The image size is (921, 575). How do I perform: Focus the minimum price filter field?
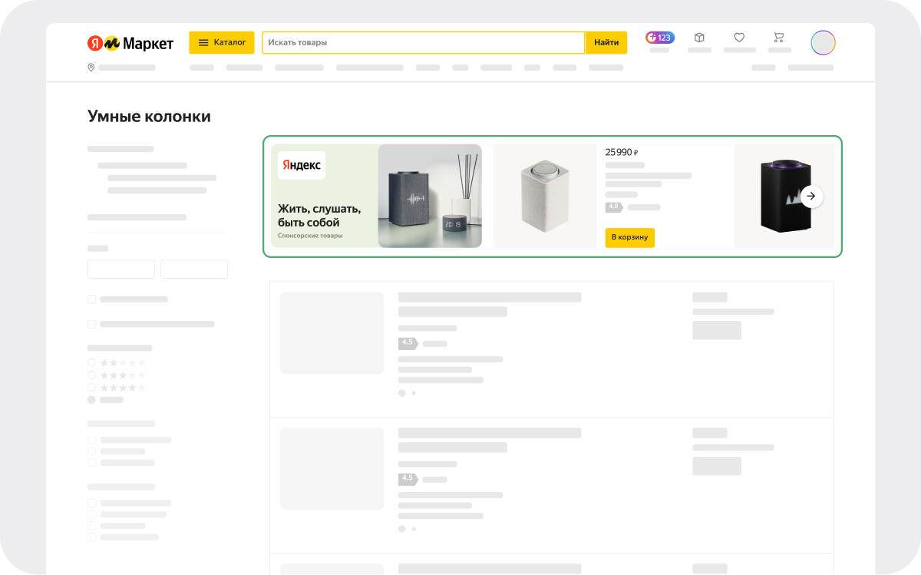(x=121, y=269)
